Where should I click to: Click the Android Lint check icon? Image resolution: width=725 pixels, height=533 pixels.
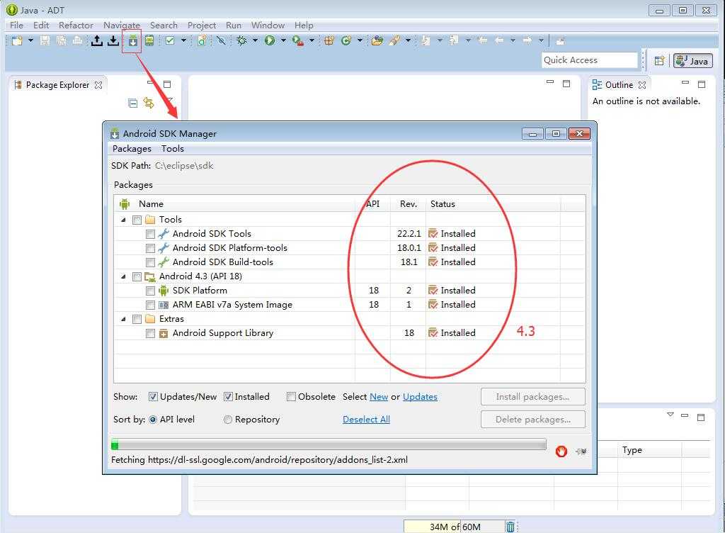point(170,40)
